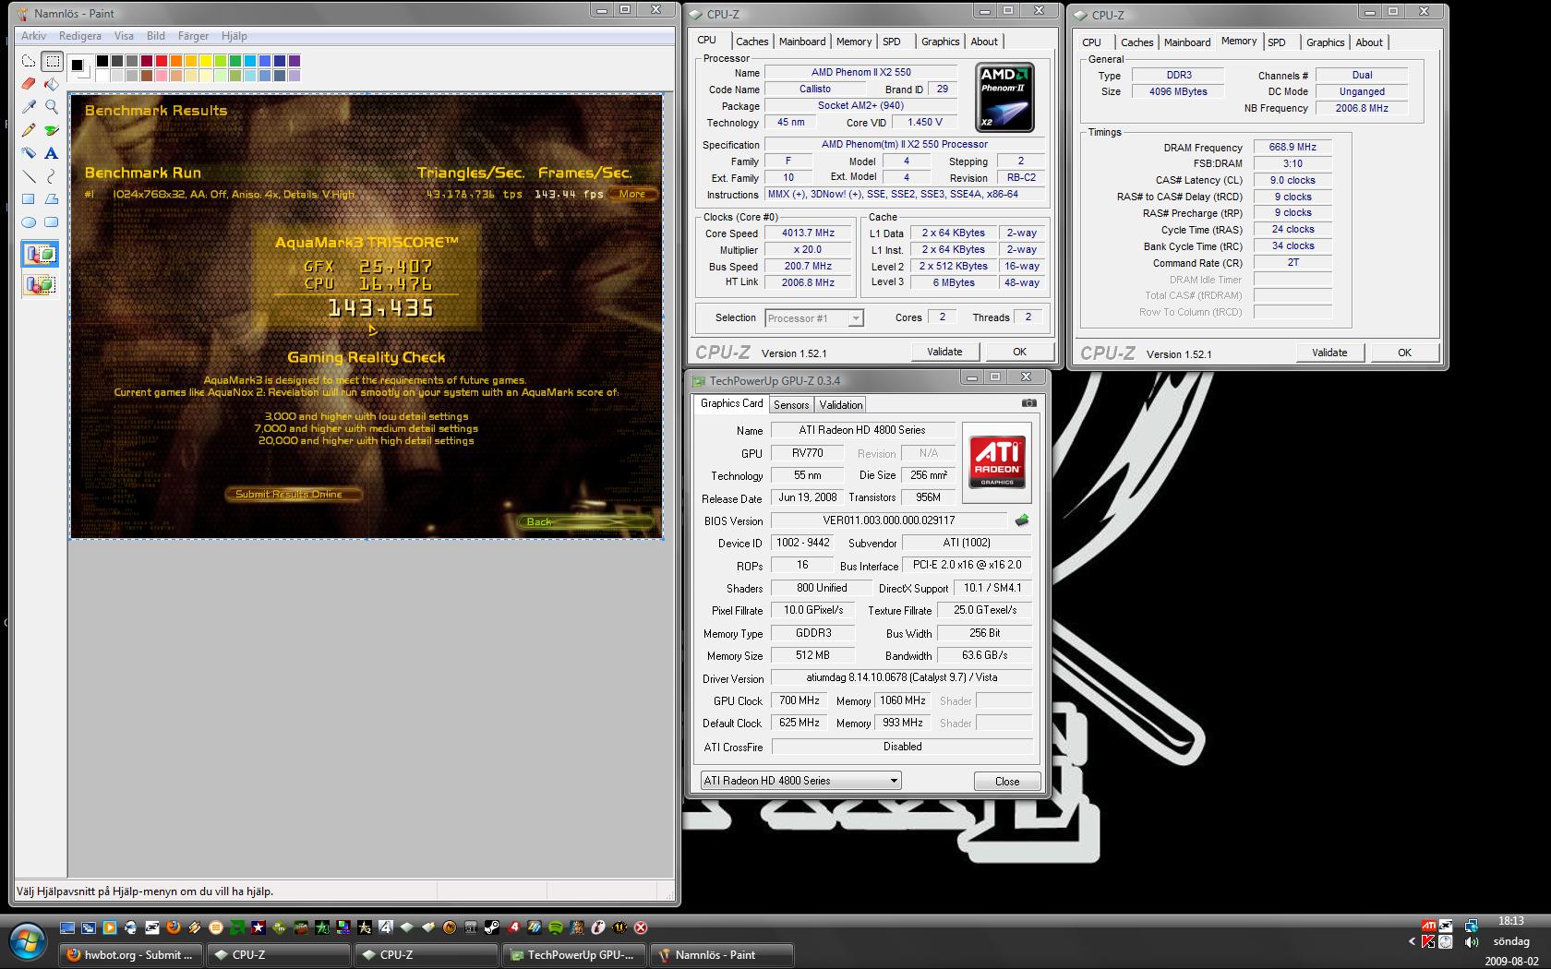The height and width of the screenshot is (969, 1551).
Task: Open the Processor #1 selection dropdown
Action: (813, 318)
